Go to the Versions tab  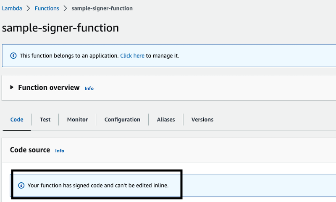[x=202, y=120]
